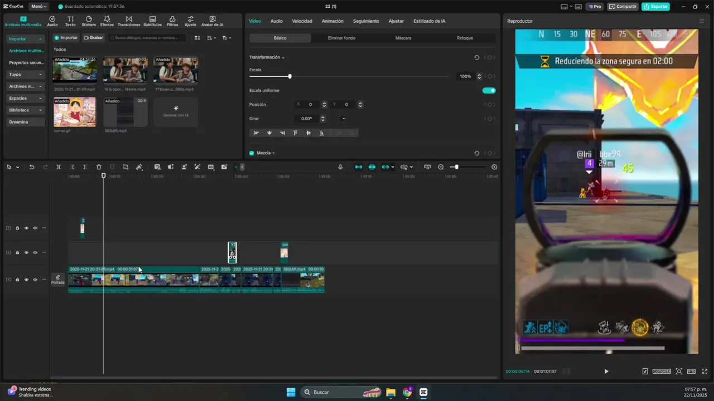Open the Menú dropdown
714x401 pixels.
pyautogui.click(x=38, y=7)
